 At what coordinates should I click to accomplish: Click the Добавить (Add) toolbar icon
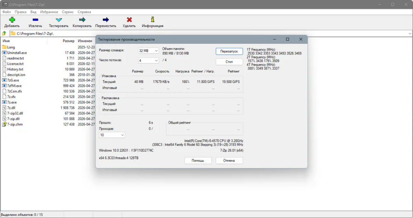coord(12,20)
